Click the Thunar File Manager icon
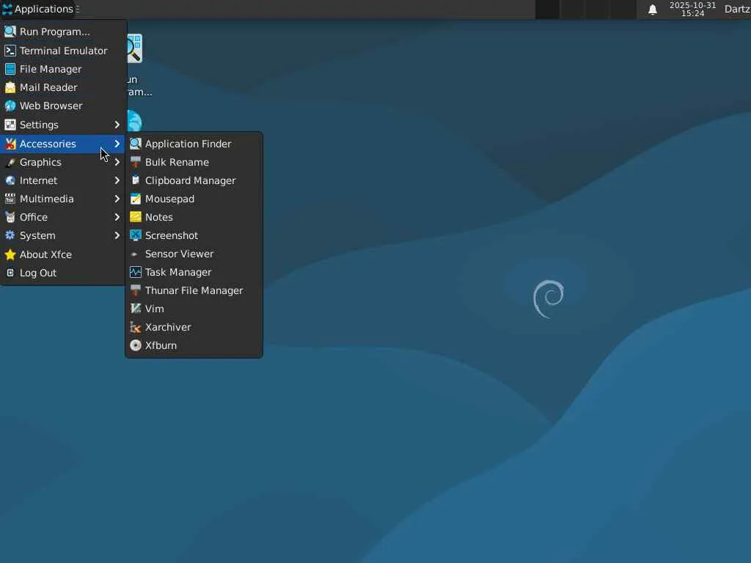 click(136, 290)
